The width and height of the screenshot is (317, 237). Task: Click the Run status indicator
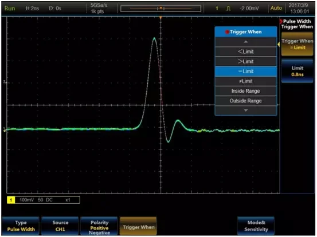click(x=10, y=8)
